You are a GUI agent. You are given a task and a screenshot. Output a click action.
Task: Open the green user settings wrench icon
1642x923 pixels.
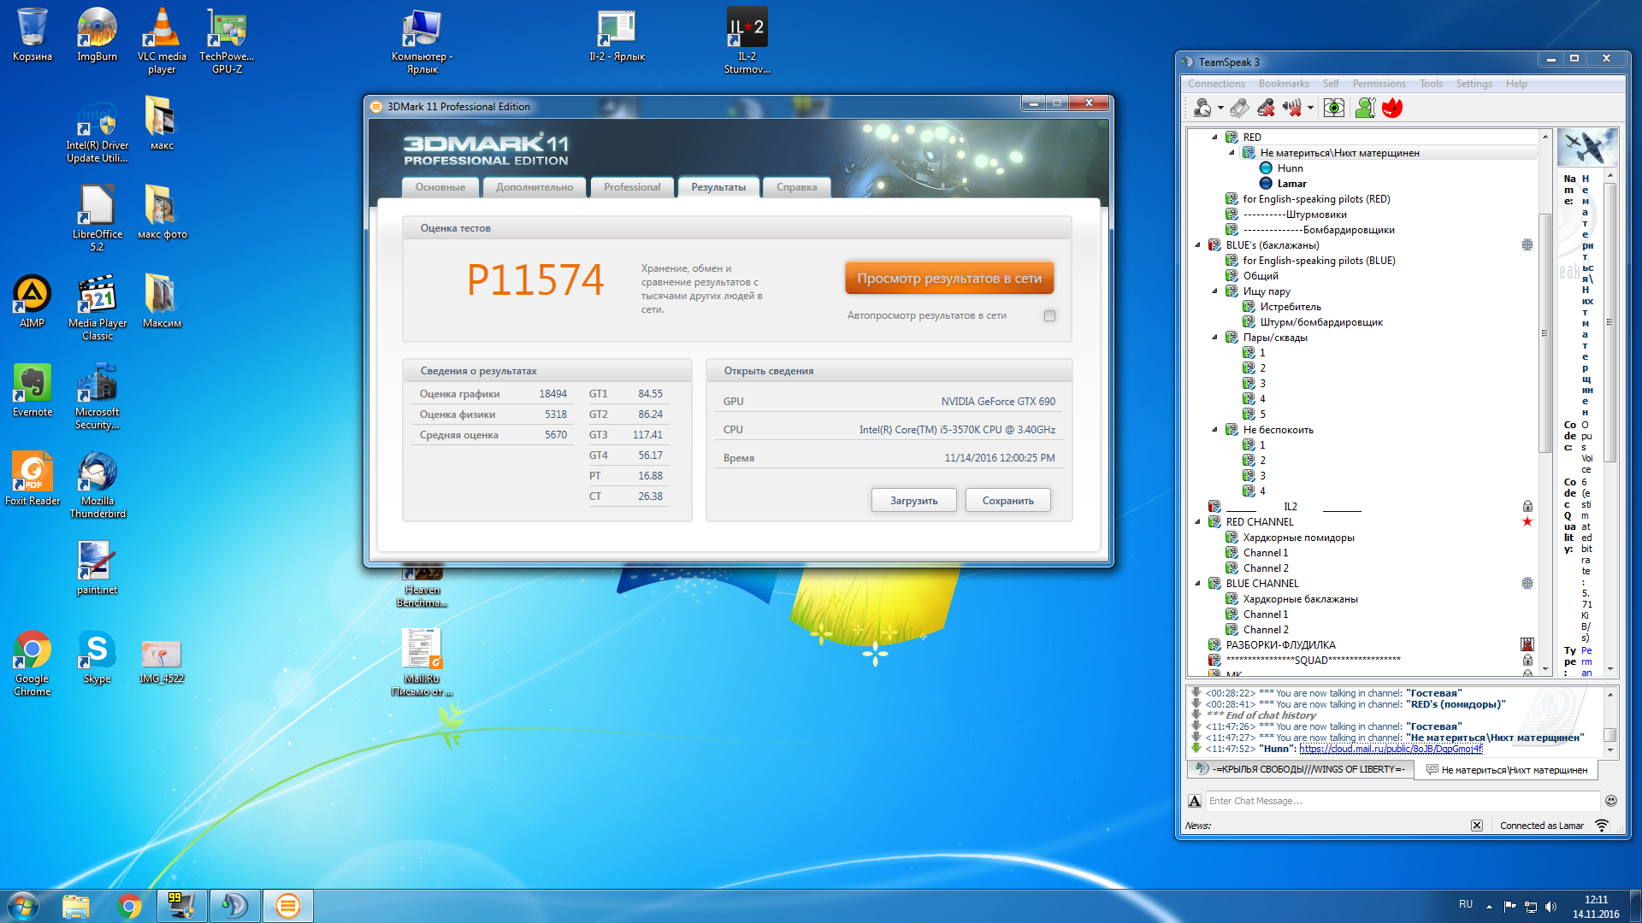point(1365,108)
